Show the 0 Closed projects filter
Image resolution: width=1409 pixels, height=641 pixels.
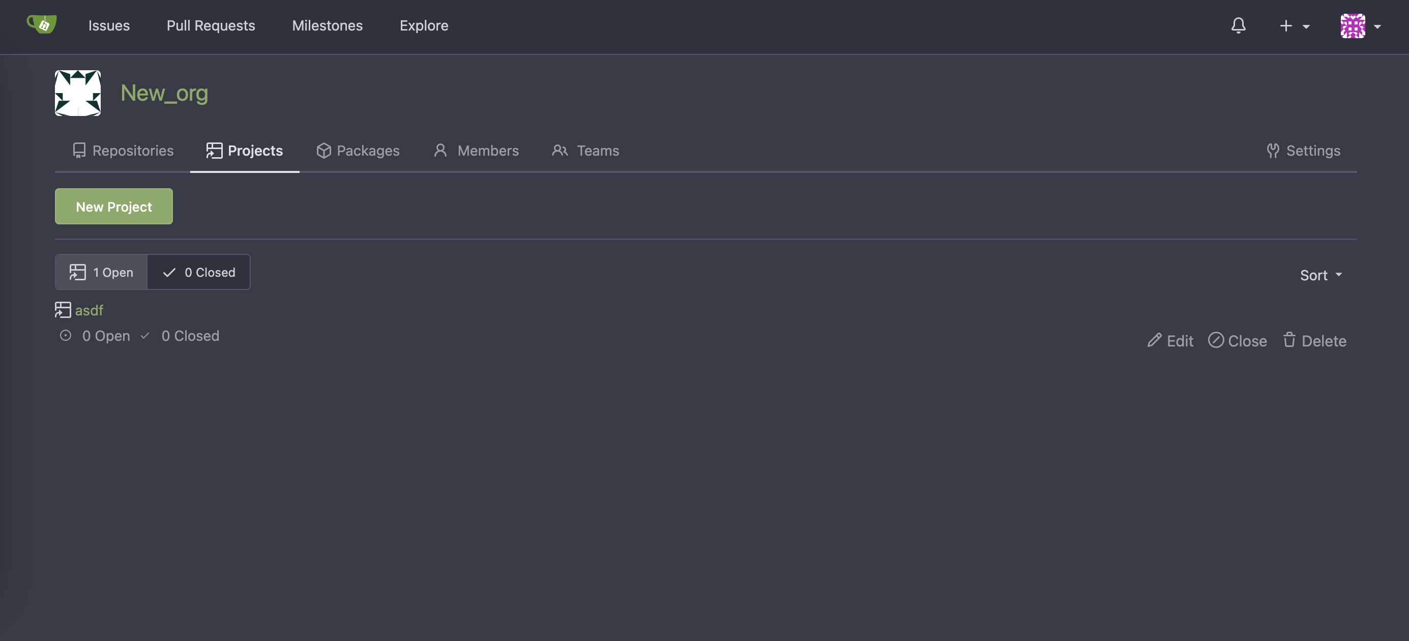pos(198,272)
